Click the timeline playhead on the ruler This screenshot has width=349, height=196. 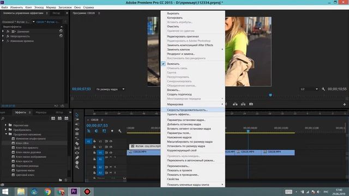(248, 131)
